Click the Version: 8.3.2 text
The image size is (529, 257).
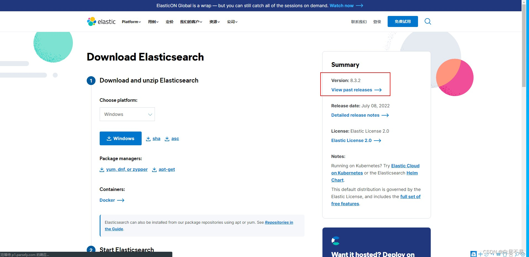tap(346, 81)
